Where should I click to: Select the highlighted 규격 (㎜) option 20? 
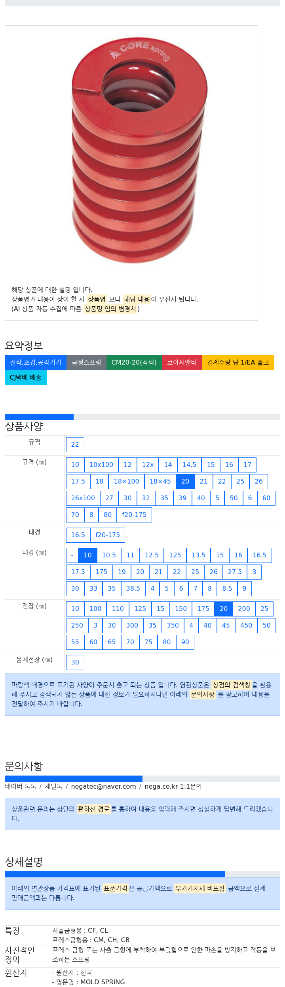pos(185,482)
